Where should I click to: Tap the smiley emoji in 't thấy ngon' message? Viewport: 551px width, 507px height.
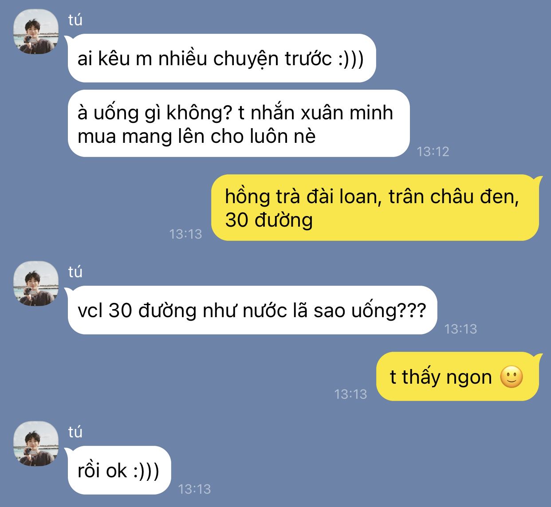click(512, 377)
